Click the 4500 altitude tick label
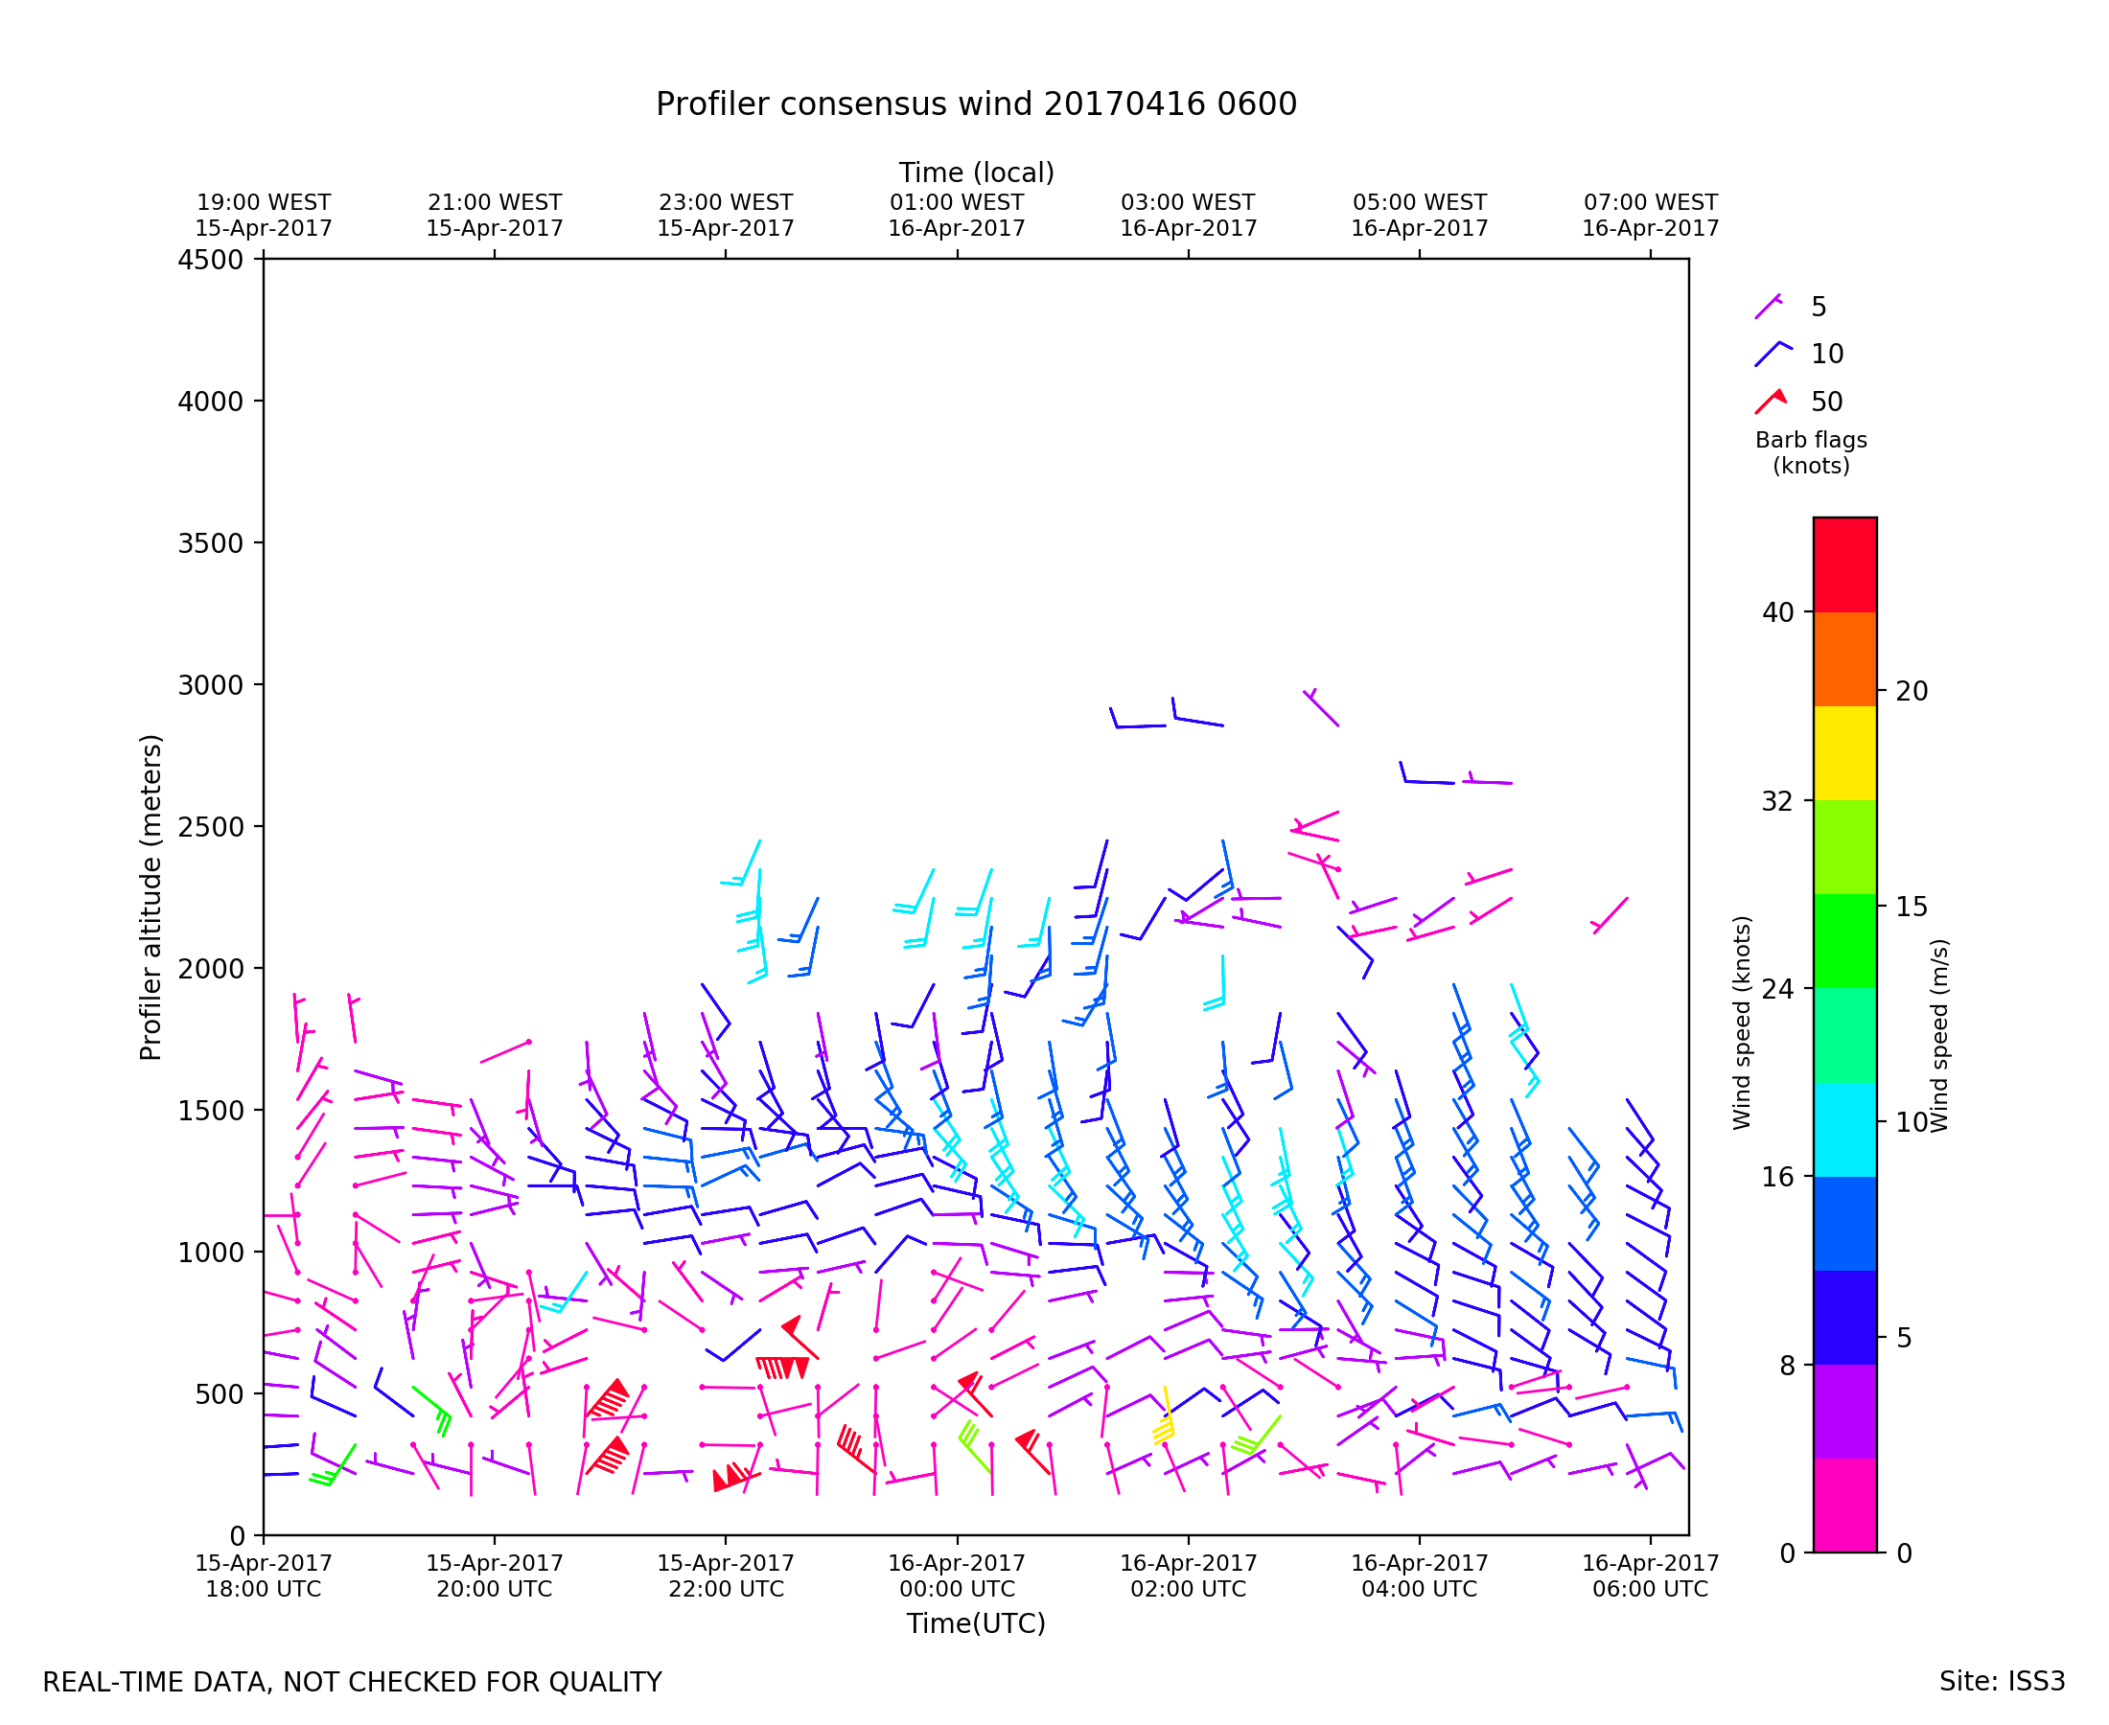 pos(210,261)
